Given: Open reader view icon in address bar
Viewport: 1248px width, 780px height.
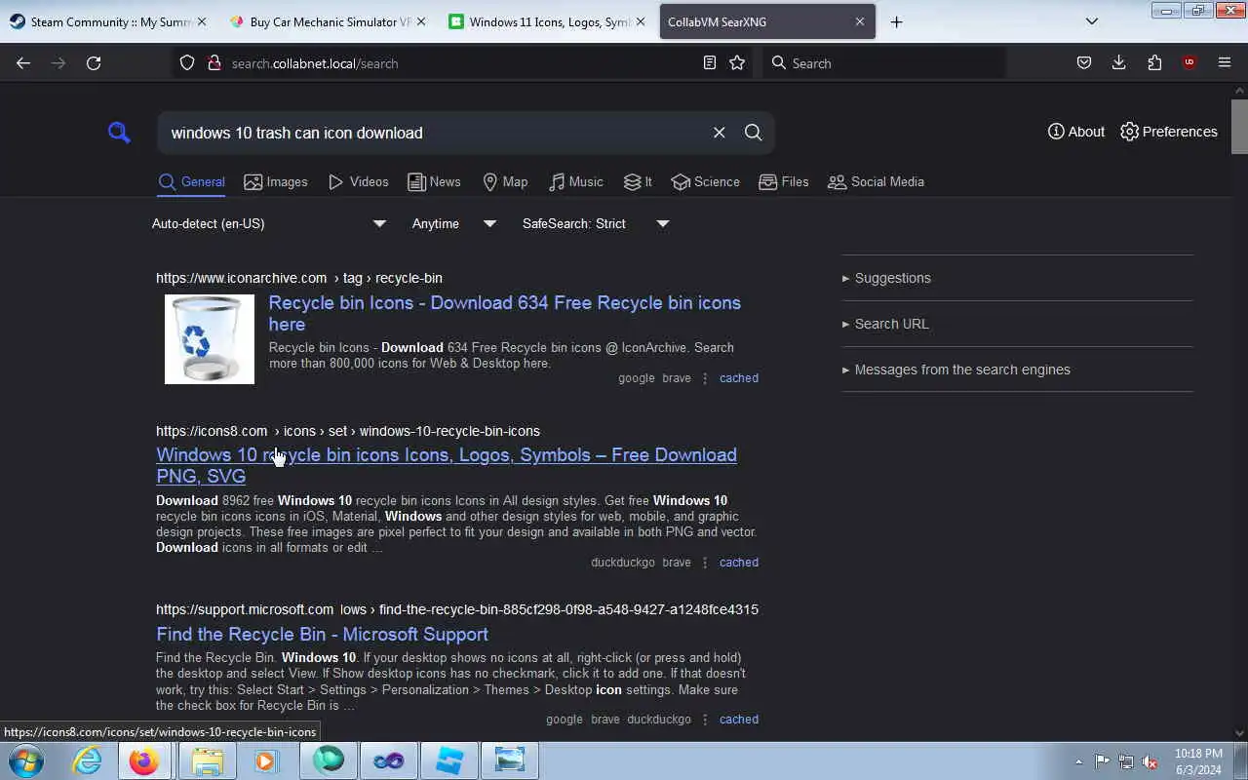Looking at the screenshot, I should pos(710,62).
